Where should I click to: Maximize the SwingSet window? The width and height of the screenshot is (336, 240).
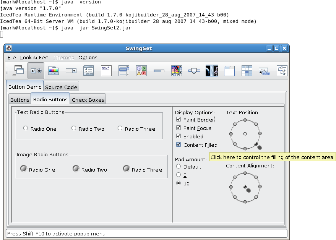coord(277,48)
